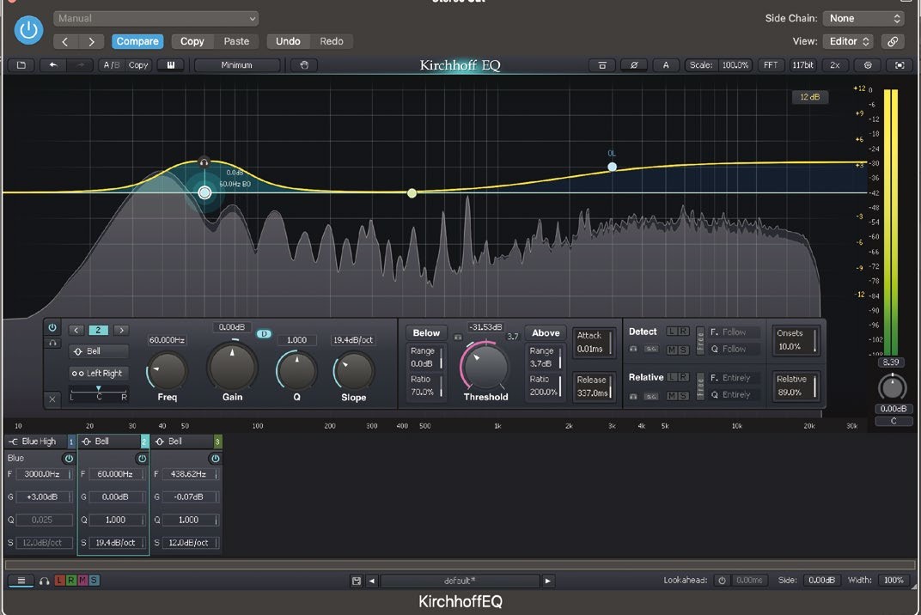Go to previous band arrow
921x615 pixels.
coord(76,330)
